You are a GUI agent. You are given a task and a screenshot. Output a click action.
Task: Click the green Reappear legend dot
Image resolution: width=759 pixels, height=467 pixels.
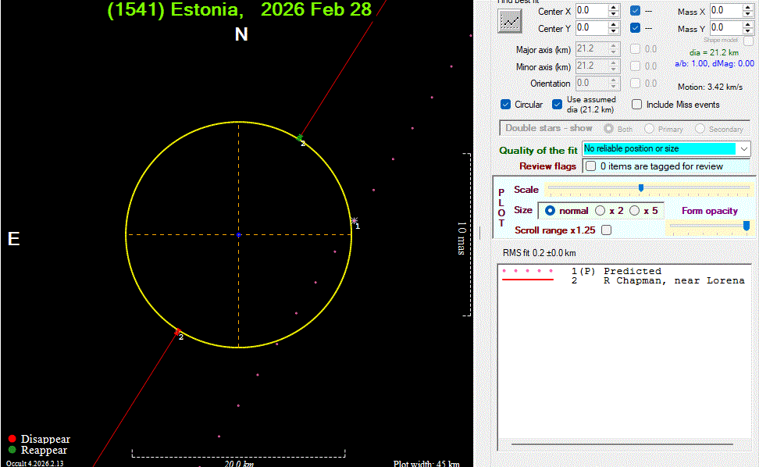point(12,450)
